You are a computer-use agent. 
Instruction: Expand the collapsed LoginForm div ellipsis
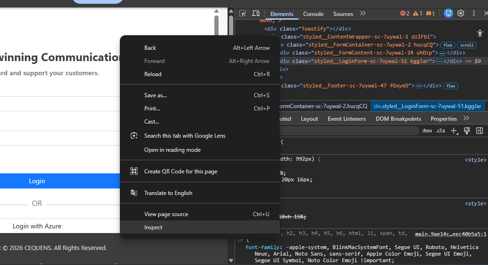pos(440,62)
